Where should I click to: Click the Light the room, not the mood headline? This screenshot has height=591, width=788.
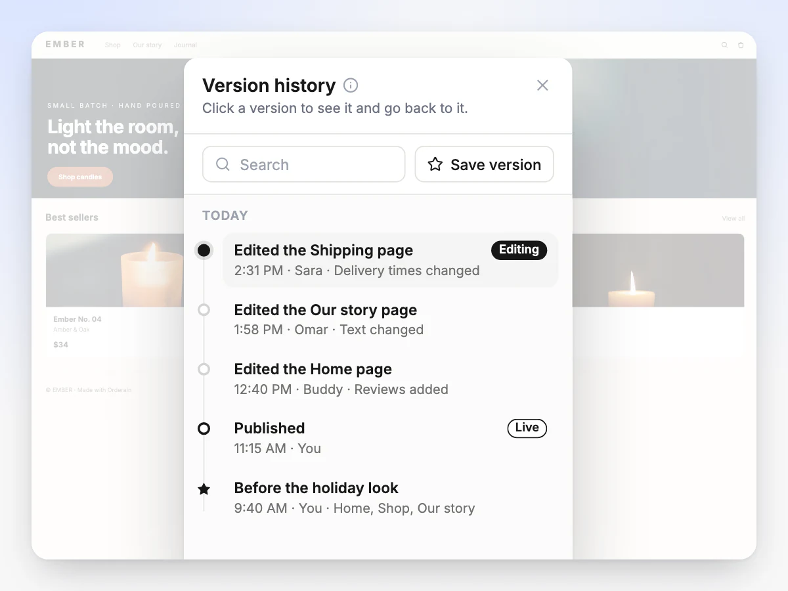[113, 137]
